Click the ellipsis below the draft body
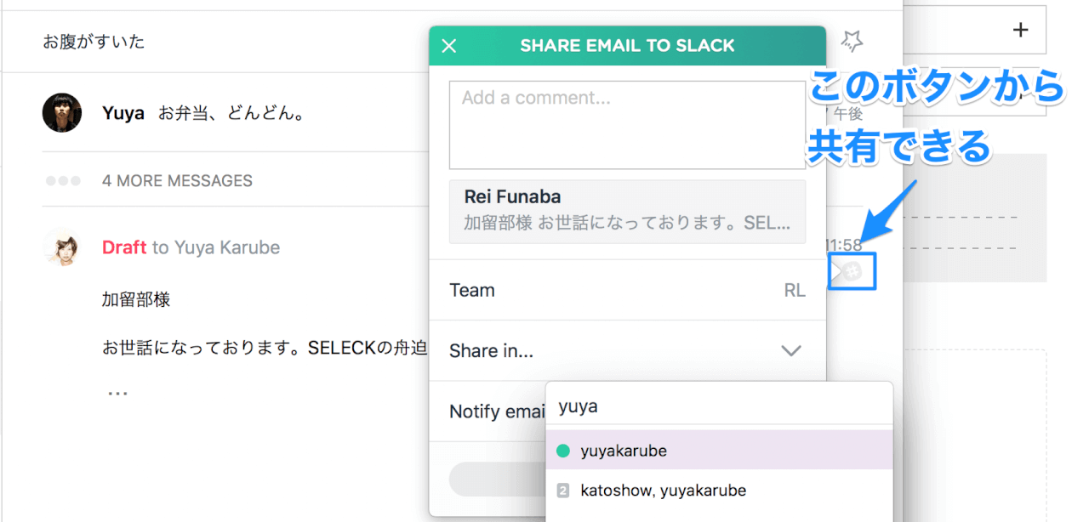The width and height of the screenshot is (1089, 522). (117, 392)
